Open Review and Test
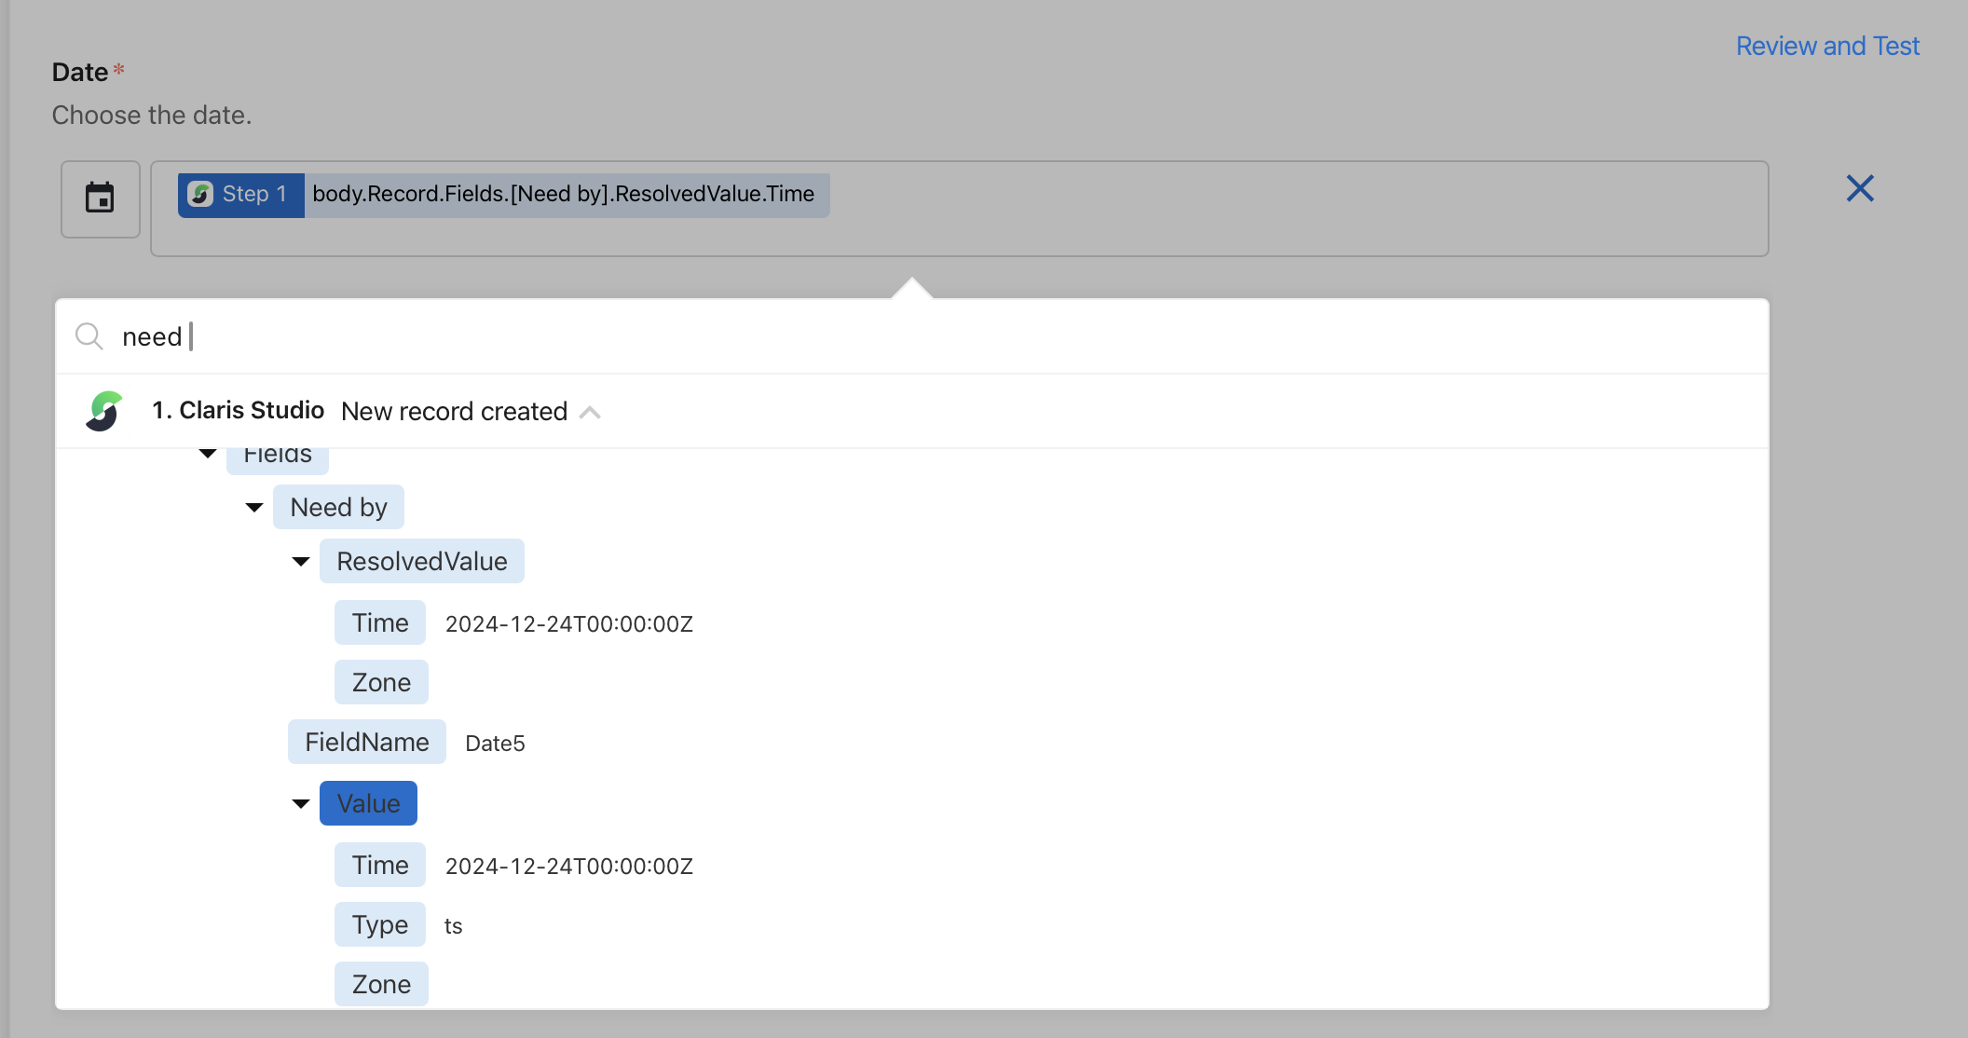 click(1827, 45)
